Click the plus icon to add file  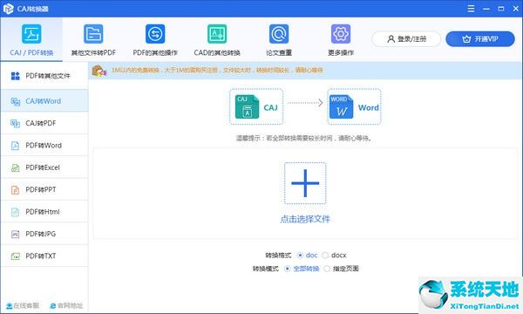(305, 183)
